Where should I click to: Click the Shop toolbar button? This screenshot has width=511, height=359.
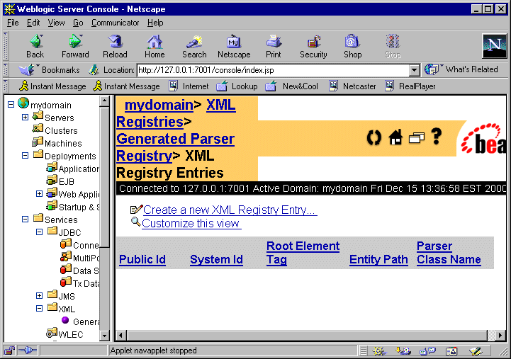tap(353, 46)
